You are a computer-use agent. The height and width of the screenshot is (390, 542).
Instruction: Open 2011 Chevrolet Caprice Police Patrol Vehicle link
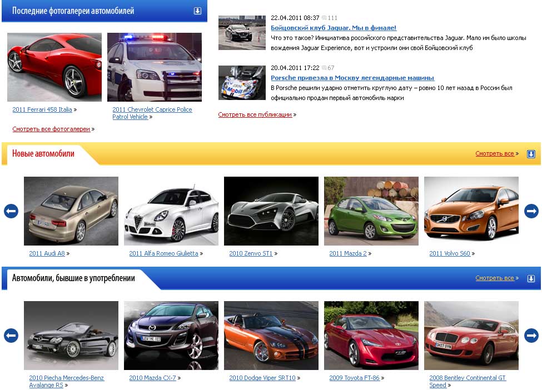pos(152,113)
